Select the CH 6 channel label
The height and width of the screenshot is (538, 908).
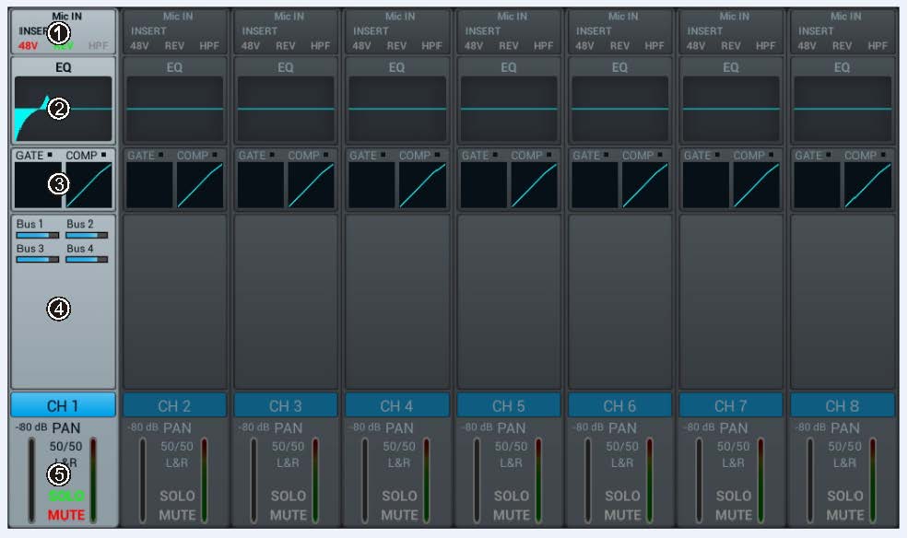pyautogui.click(x=619, y=405)
